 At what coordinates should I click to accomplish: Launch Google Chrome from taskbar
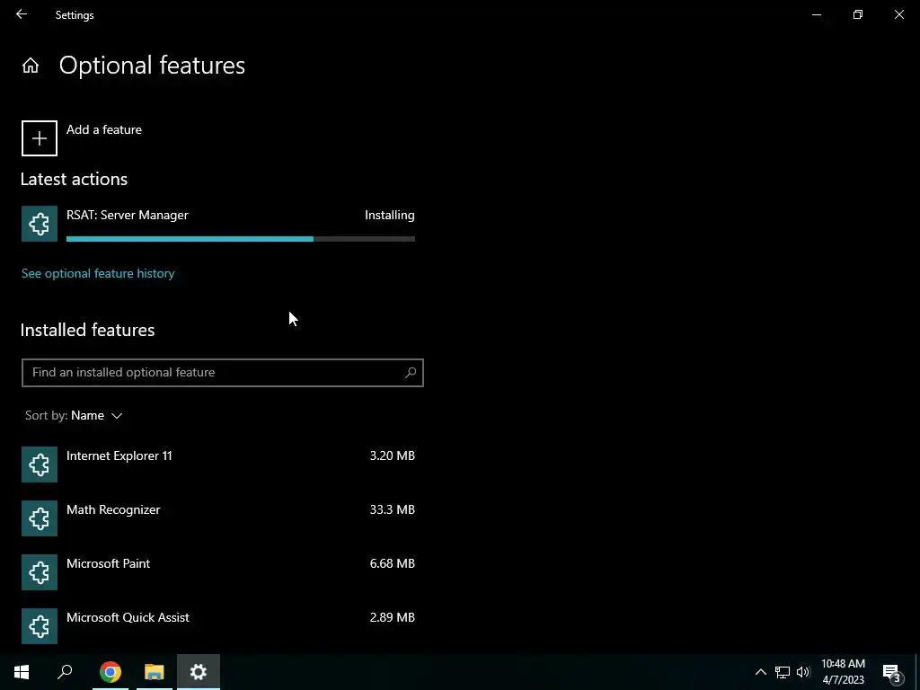111,672
